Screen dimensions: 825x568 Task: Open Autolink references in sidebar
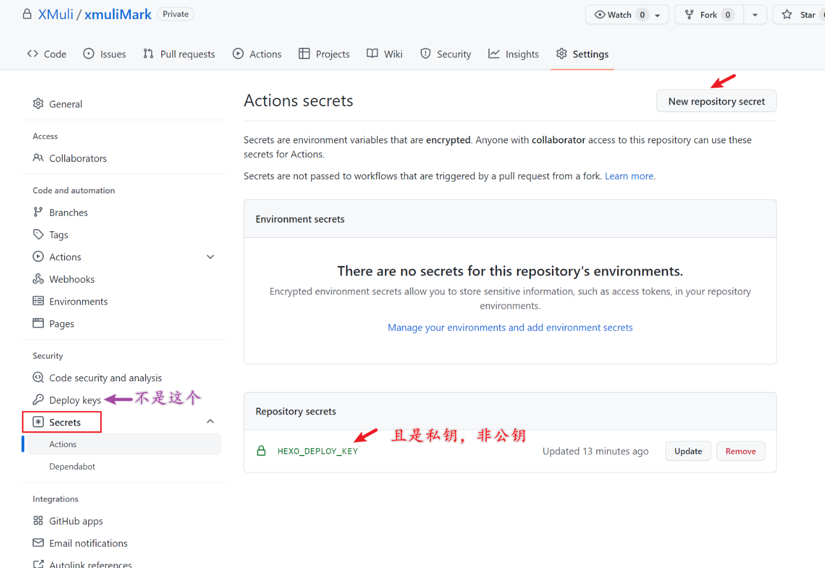(x=90, y=564)
